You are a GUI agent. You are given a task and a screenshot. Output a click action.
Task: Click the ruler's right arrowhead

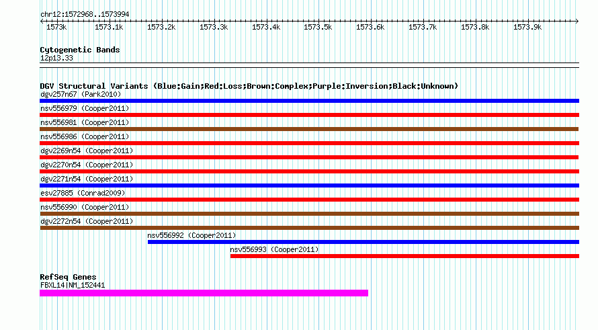[577, 22]
